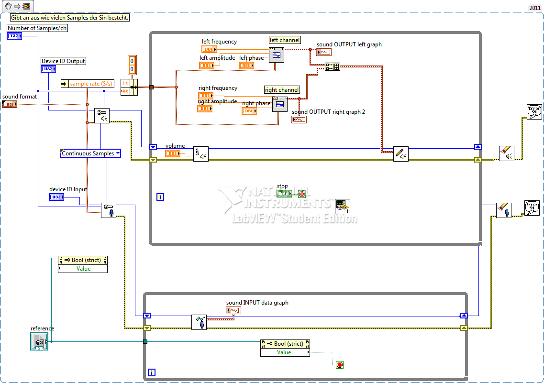This screenshot has width=544, height=383.
Task: Click the run arrow icon in toolbar
Action: point(17,6)
